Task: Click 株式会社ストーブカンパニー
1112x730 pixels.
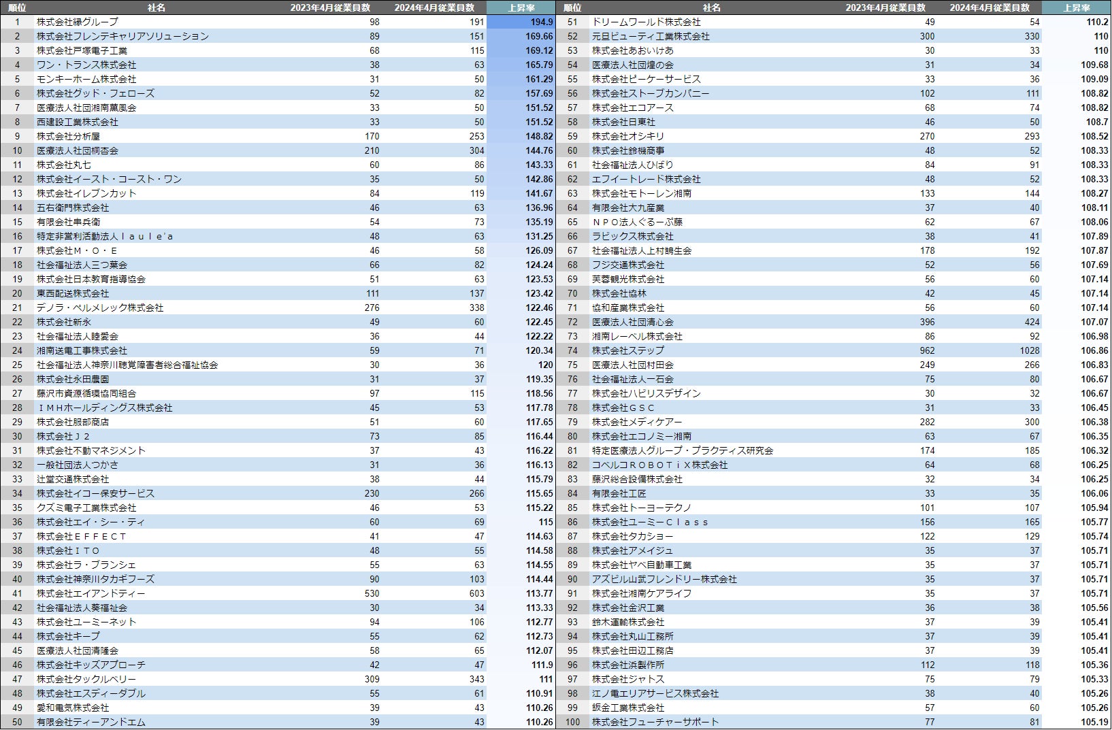Action: tap(651, 93)
